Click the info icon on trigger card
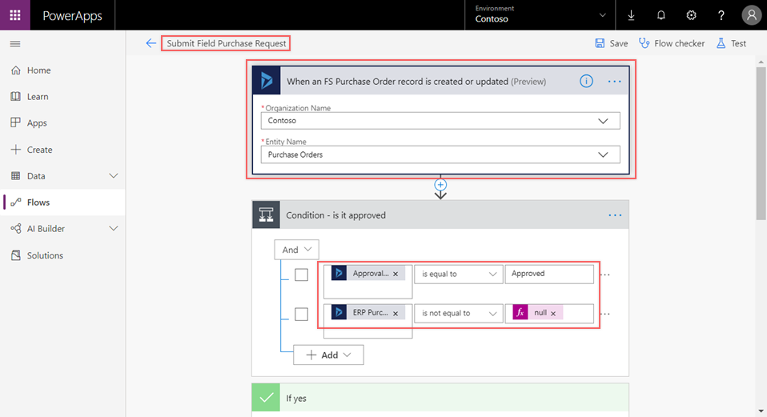The height and width of the screenshot is (417, 767). pos(586,81)
